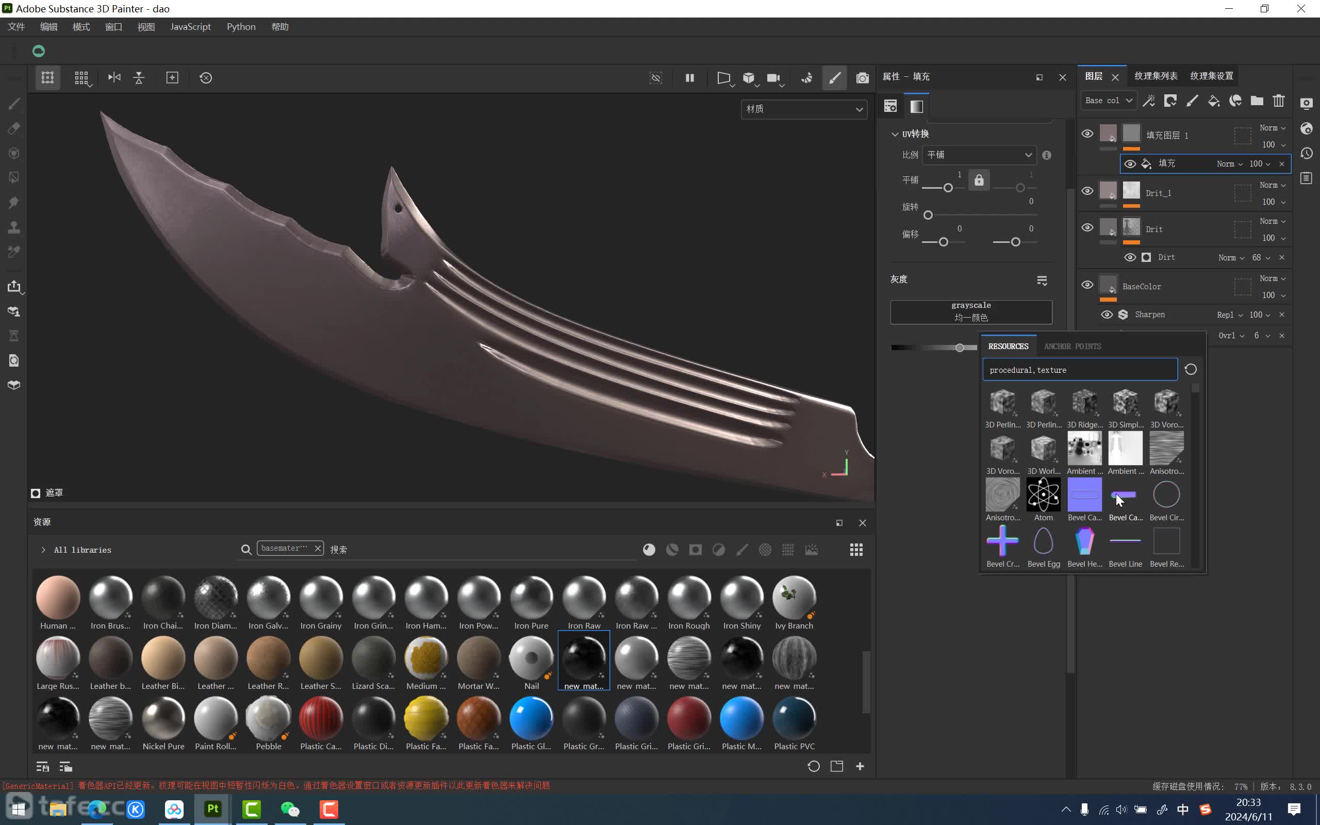Screen dimensions: 1320x825
Task: Add a fill layer with bucket icon
Action: [x=1214, y=101]
